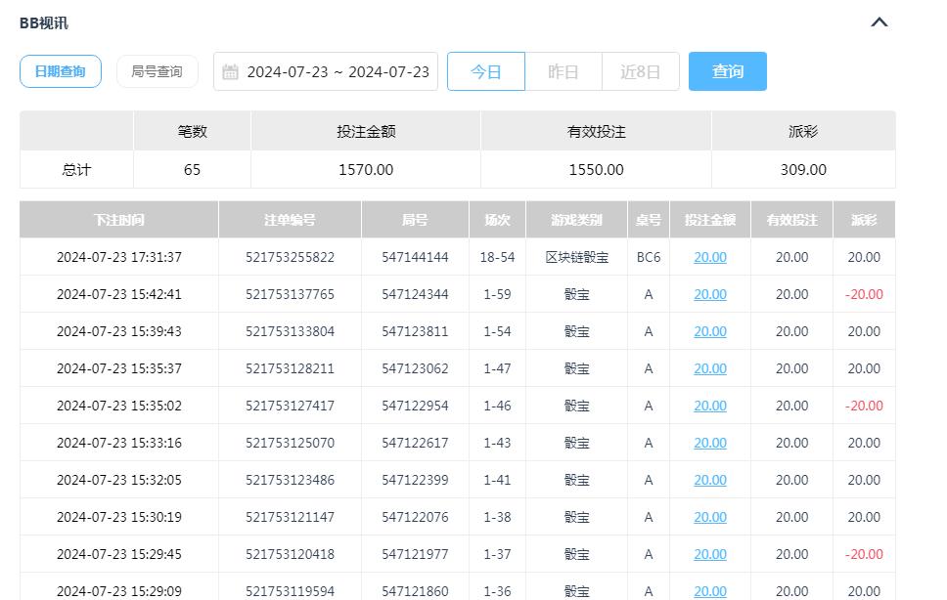Open bet amount link for round 547123062
Screen dimensions: 947x600
click(x=709, y=368)
